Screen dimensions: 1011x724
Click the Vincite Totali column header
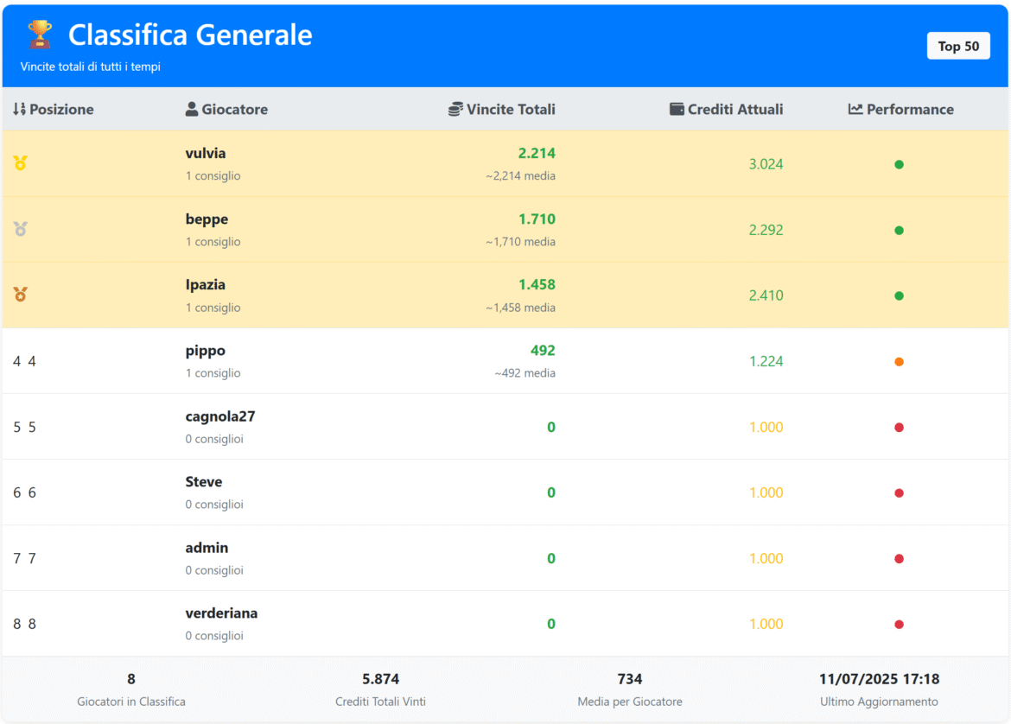(x=511, y=110)
